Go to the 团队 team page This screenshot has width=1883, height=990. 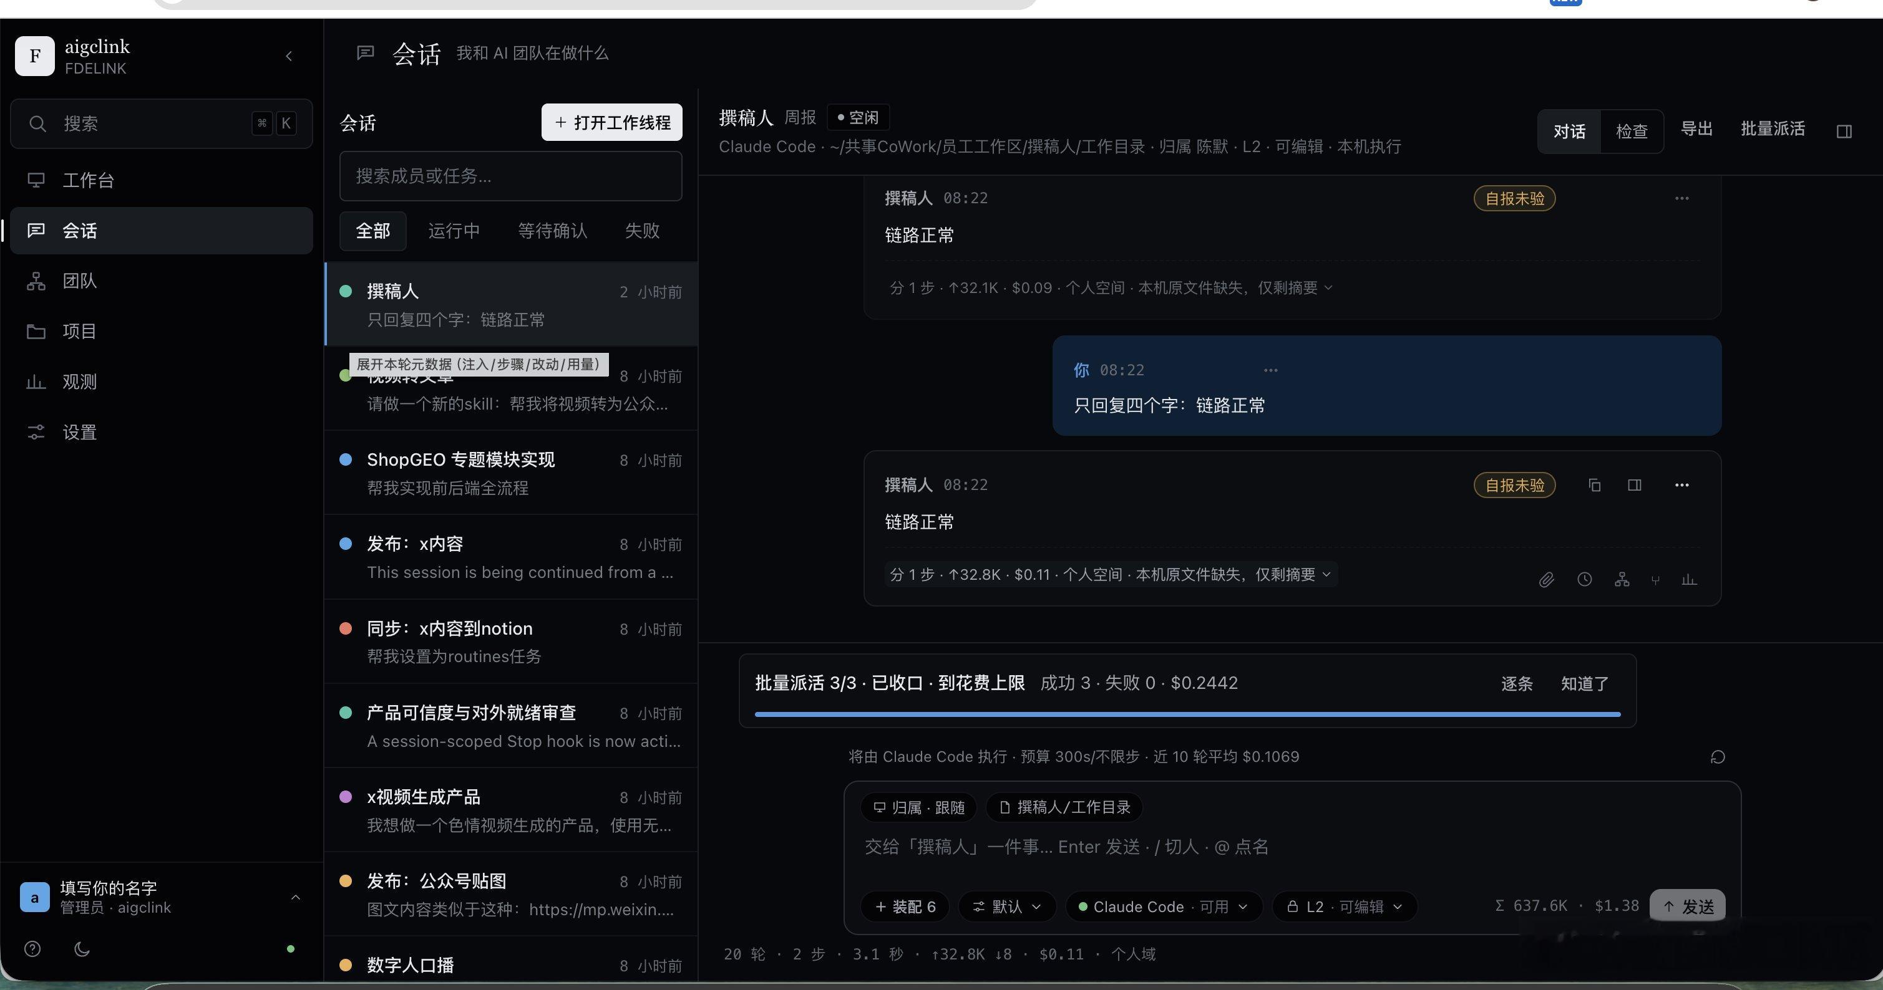(162, 281)
